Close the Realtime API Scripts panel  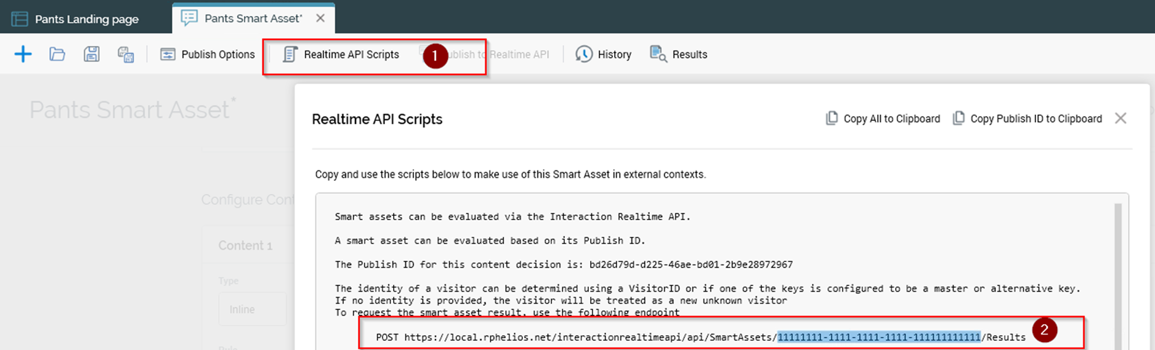point(1121,118)
